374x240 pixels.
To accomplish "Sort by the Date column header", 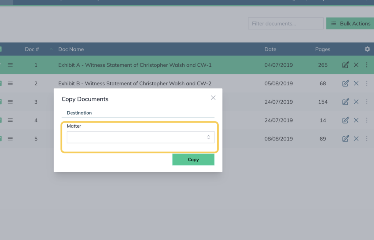I will [270, 49].
